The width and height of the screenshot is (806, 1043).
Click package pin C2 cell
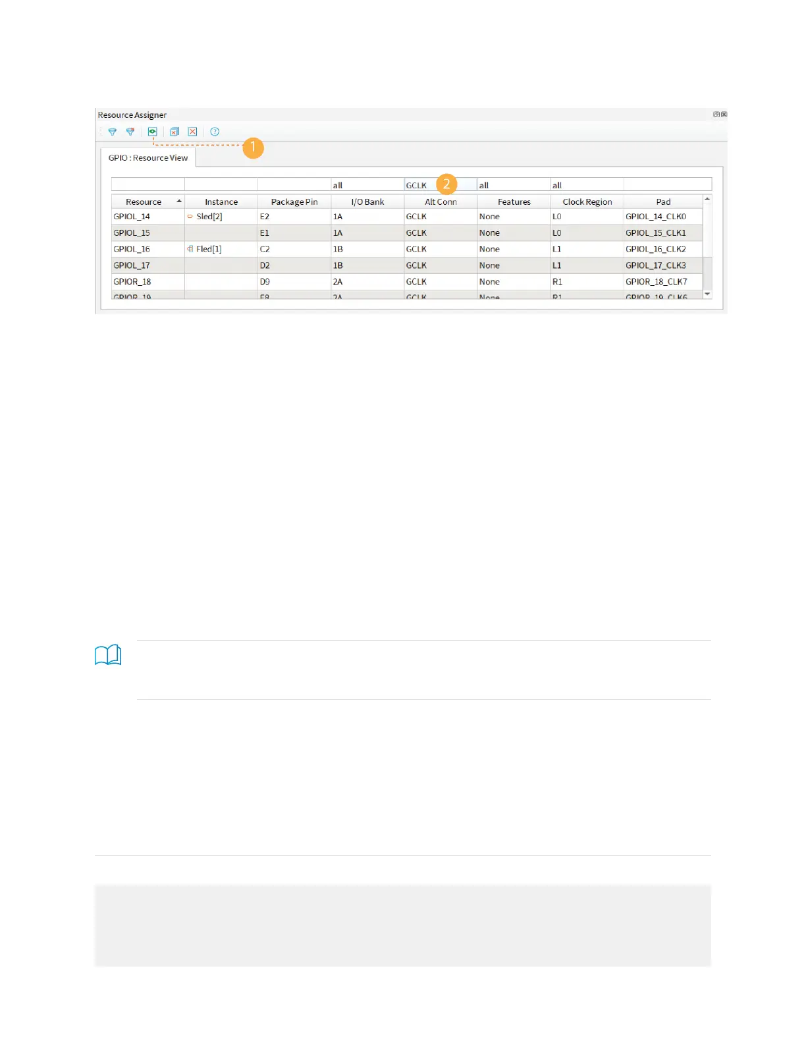(x=294, y=249)
